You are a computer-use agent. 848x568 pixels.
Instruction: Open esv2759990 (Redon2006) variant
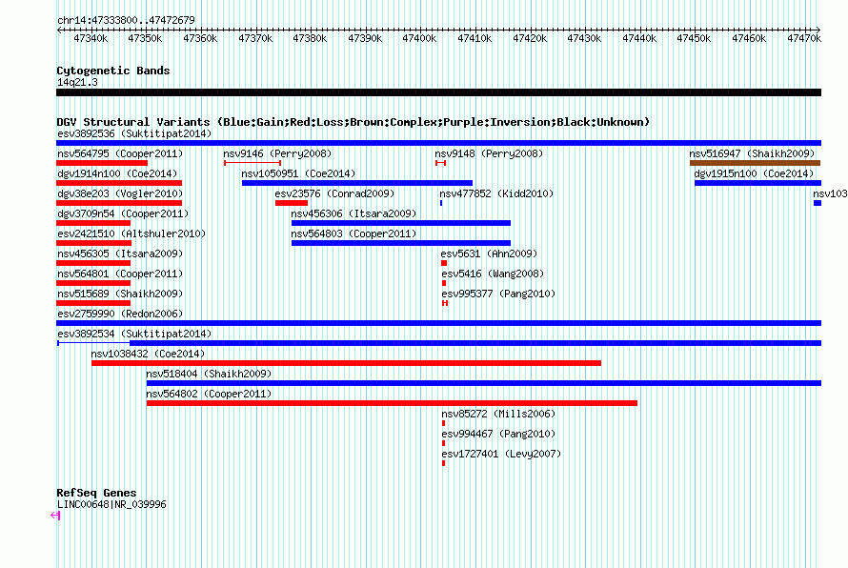point(120,314)
